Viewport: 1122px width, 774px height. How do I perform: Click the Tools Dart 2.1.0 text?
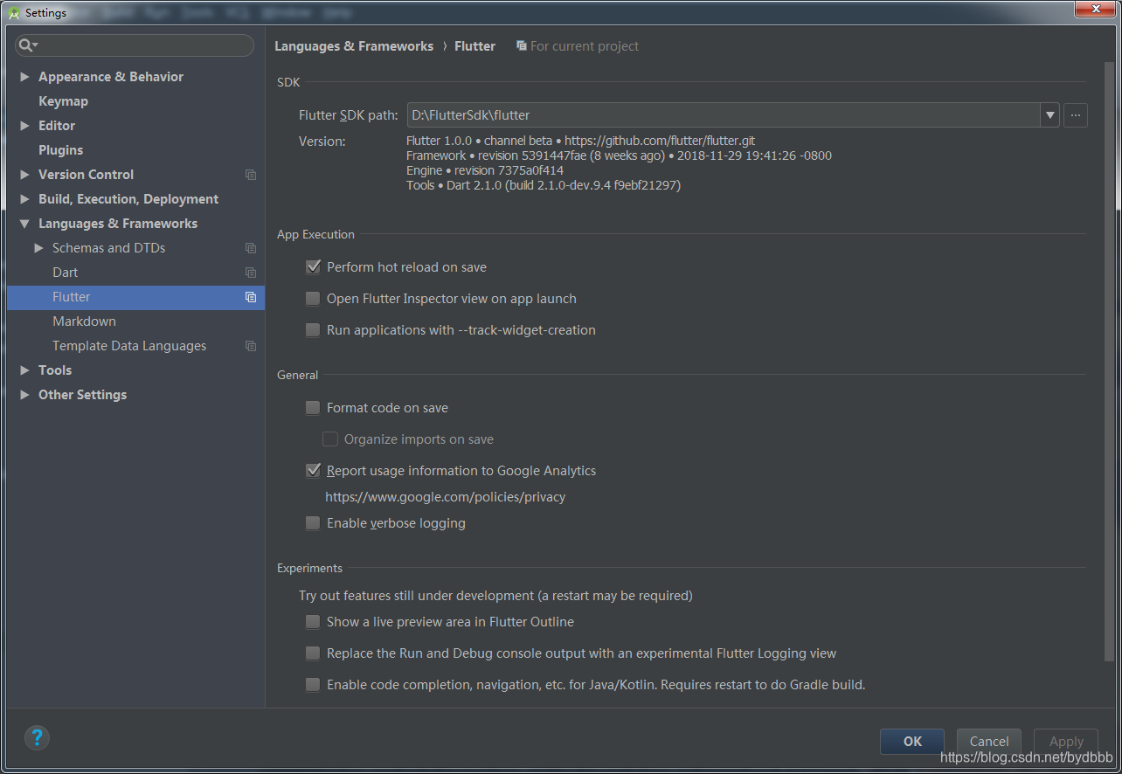[x=544, y=185]
